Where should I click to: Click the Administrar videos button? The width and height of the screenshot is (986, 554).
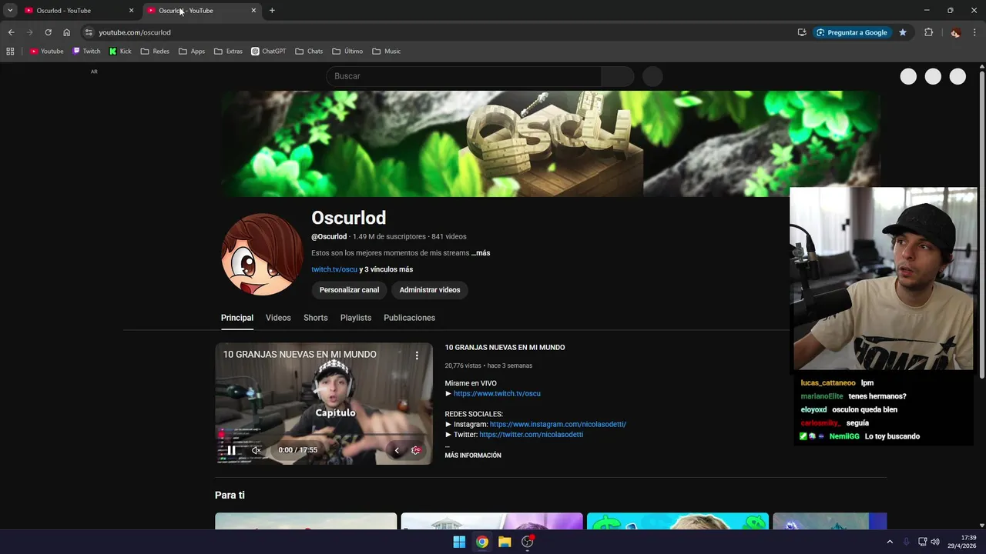[x=430, y=290]
